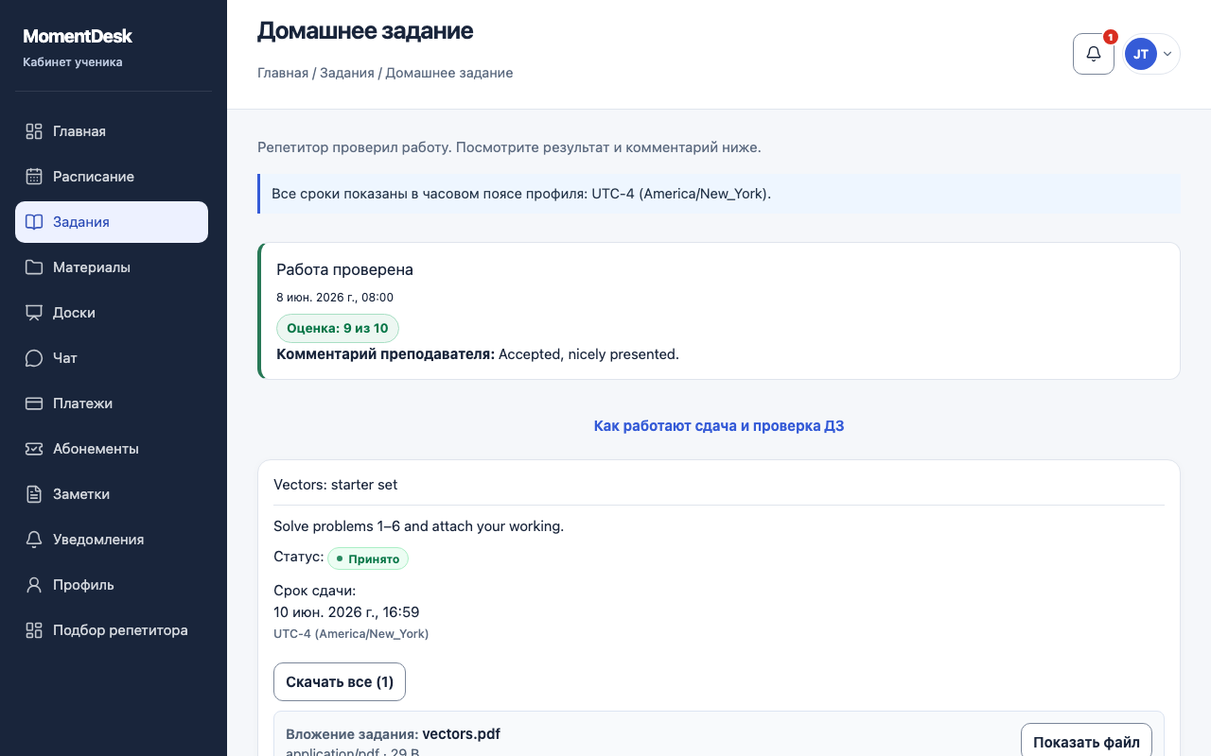Click the Платежи card icon
The height and width of the screenshot is (756, 1211).
(x=34, y=404)
